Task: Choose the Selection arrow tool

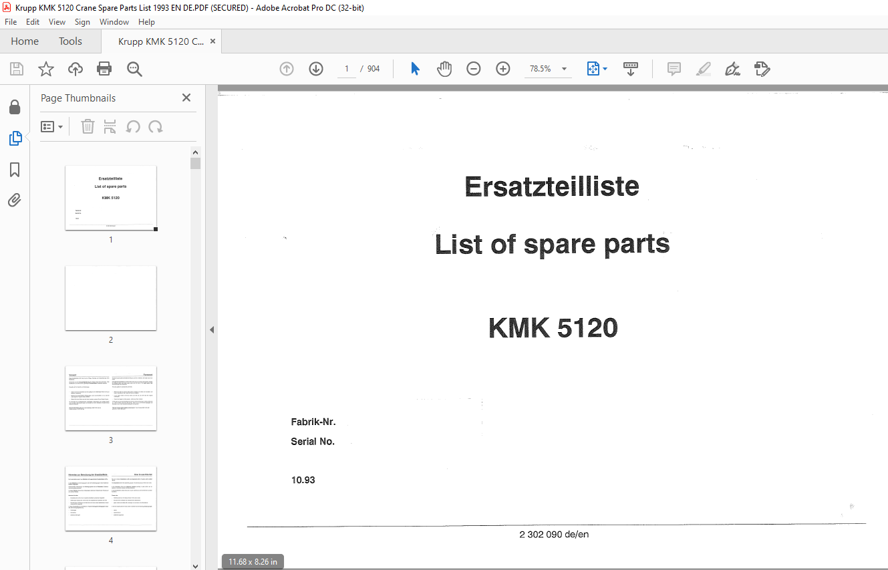Action: pos(415,69)
